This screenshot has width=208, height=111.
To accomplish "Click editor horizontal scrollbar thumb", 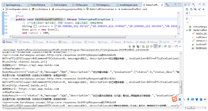I will (x=69, y=37).
